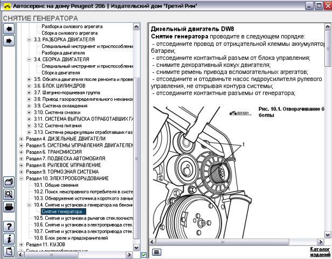Image resolution: width=332 pixels, height=259 pixels.
Task: Open Раздел 7 ПОДВЕСКА АВТОМОБИЛЯ
Action: pos(65,159)
